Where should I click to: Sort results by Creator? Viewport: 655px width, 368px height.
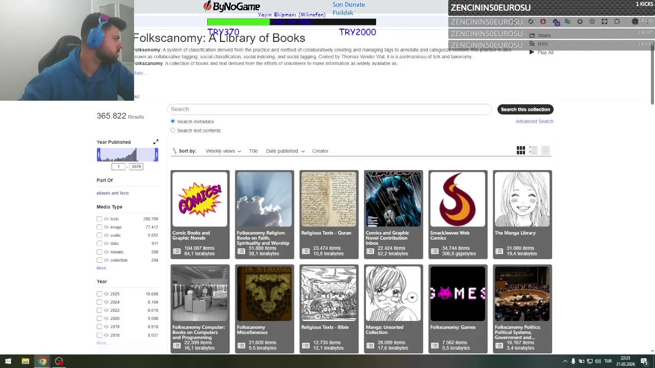coord(320,151)
